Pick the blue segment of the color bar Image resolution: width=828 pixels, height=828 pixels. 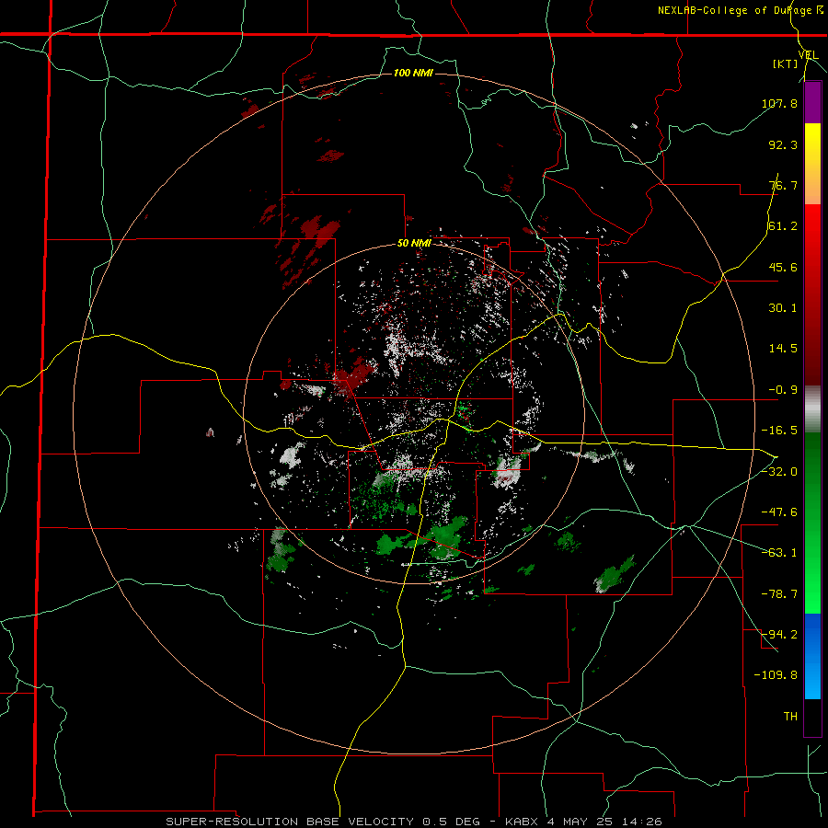[x=812, y=656]
